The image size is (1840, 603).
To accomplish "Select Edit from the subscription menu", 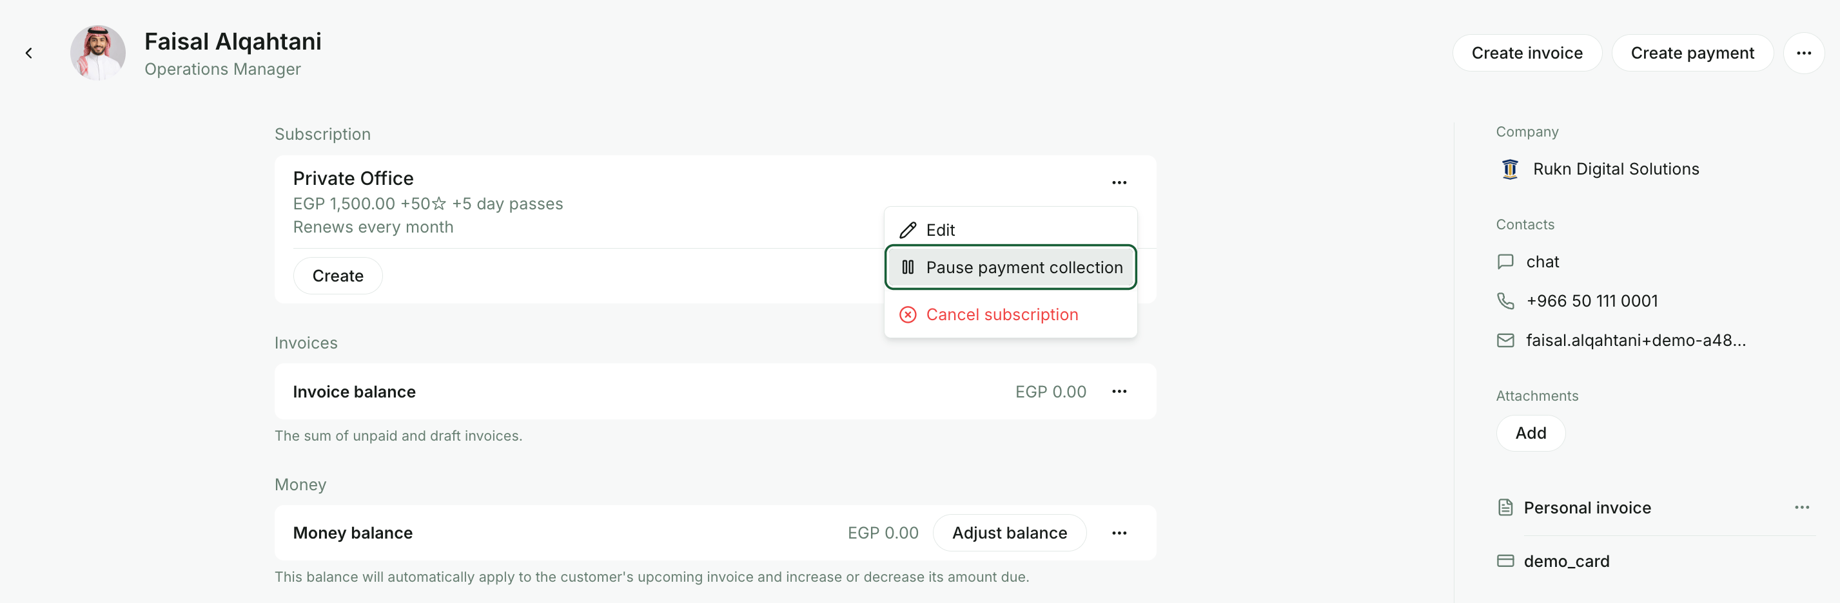I will point(1010,230).
